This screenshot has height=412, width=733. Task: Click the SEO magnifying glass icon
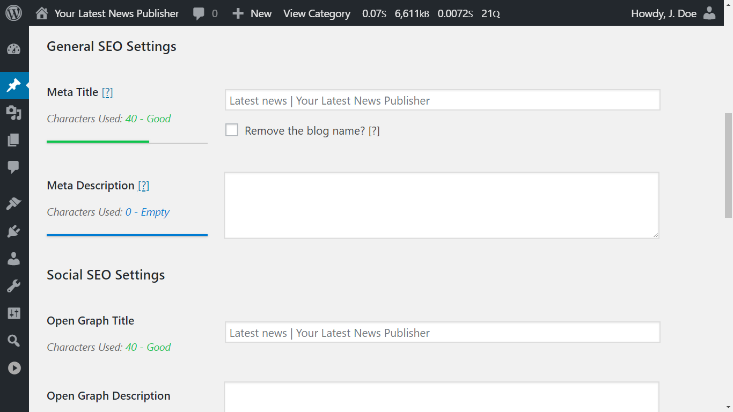14,340
